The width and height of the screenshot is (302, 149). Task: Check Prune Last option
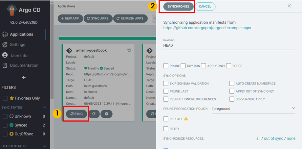166,91
